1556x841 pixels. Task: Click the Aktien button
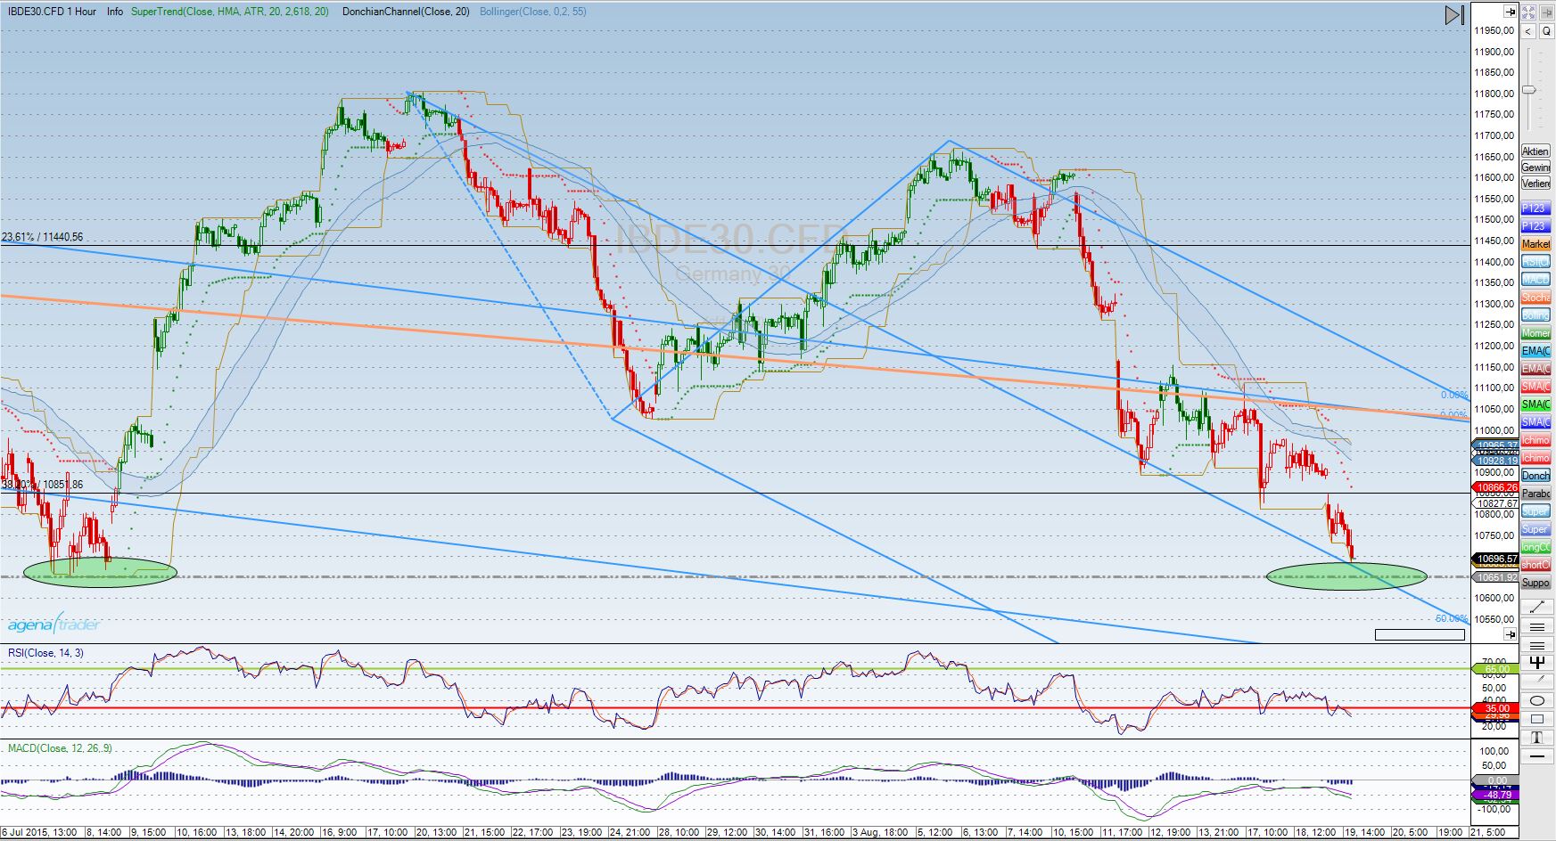point(1535,151)
